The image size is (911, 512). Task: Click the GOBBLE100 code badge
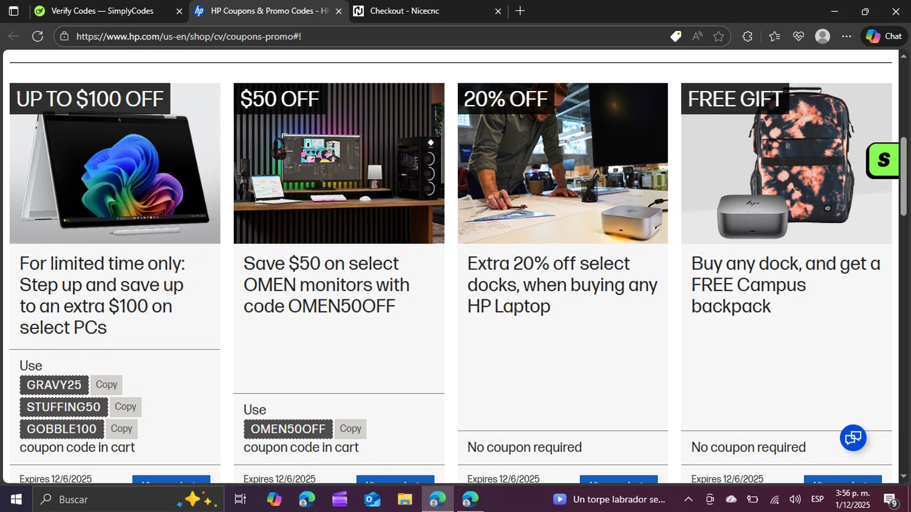pos(61,429)
